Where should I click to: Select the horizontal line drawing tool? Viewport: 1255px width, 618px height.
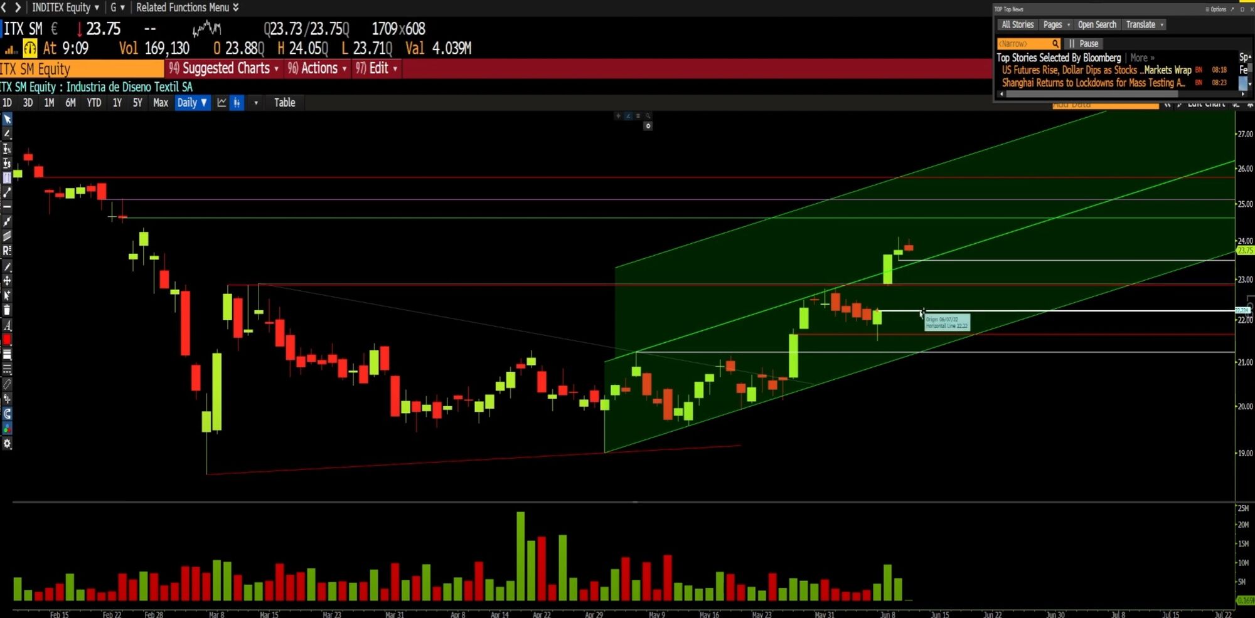7,207
